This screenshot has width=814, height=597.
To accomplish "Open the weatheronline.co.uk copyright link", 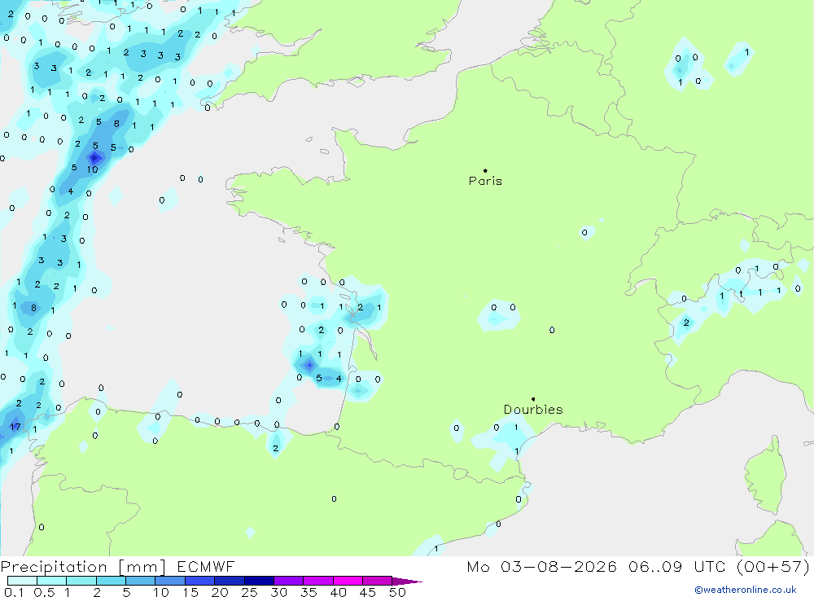I will pos(746,590).
